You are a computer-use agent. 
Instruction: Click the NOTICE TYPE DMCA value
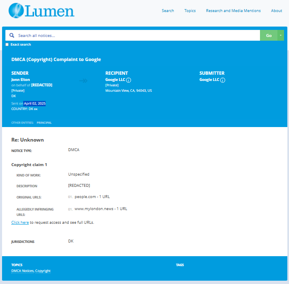[74, 150]
